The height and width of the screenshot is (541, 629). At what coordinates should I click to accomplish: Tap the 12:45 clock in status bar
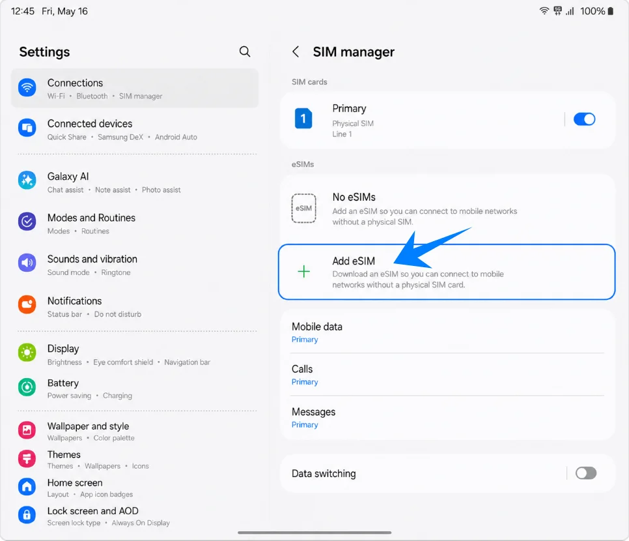point(22,11)
